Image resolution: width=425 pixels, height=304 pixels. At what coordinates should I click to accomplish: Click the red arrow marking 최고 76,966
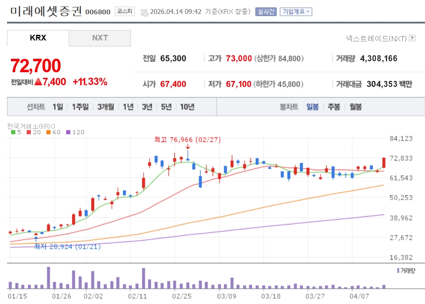pos(187,147)
